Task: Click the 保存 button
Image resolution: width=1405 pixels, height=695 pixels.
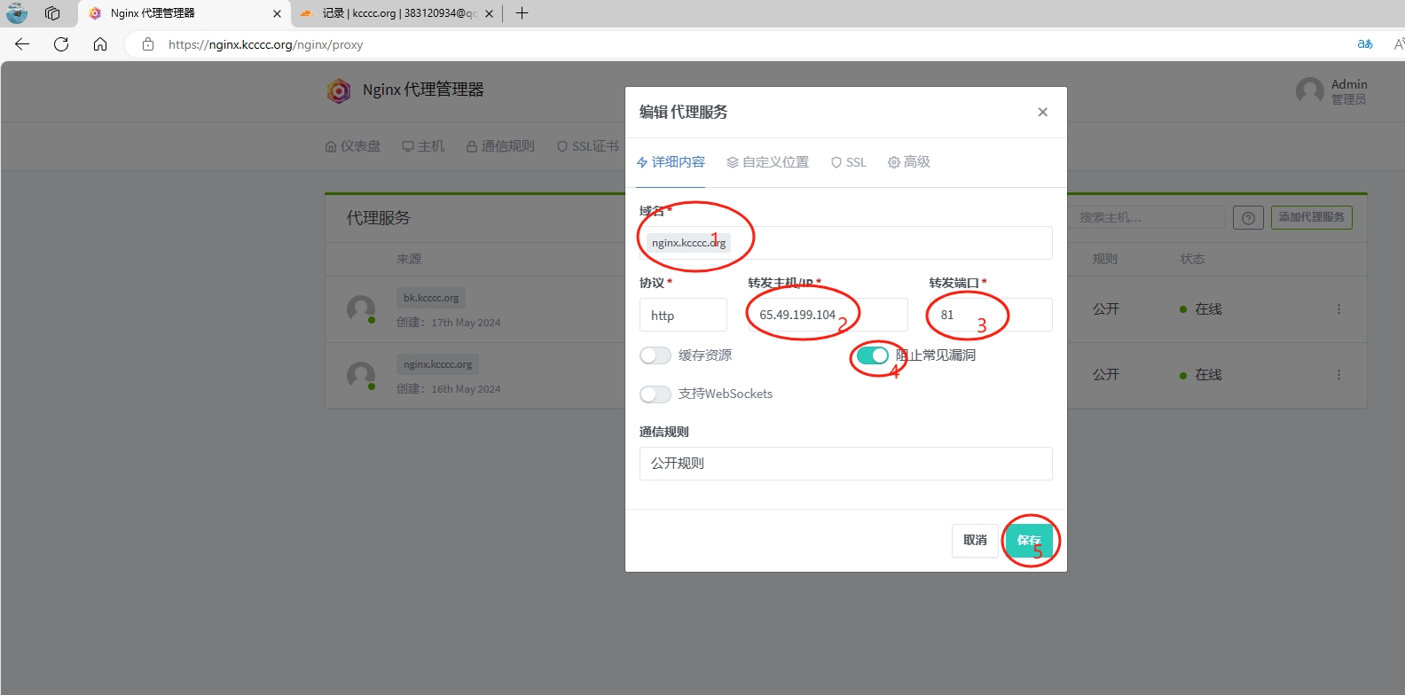Action: click(x=1029, y=541)
